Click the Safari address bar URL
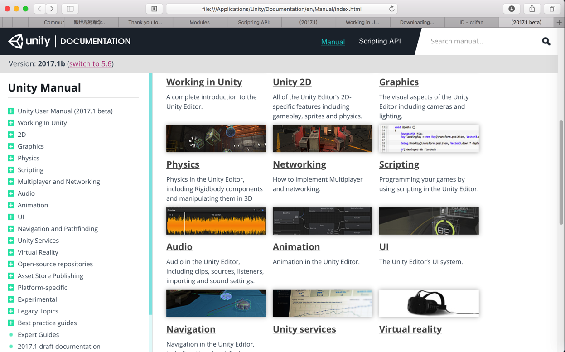Screen dimensions: 565x352 click(x=281, y=9)
